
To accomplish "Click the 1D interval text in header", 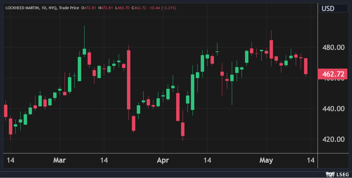I will [43, 8].
